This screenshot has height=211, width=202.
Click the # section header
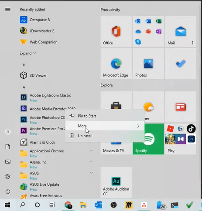24,65
